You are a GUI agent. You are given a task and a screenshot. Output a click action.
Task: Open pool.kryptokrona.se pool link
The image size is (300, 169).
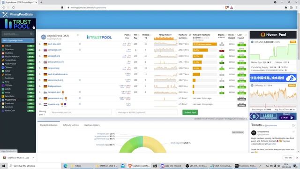coord(58,74)
